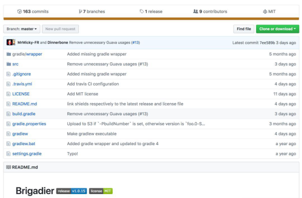Viewport: 302px width, 198px height.
Task: Open the LICENSE file
Action: (x=21, y=94)
